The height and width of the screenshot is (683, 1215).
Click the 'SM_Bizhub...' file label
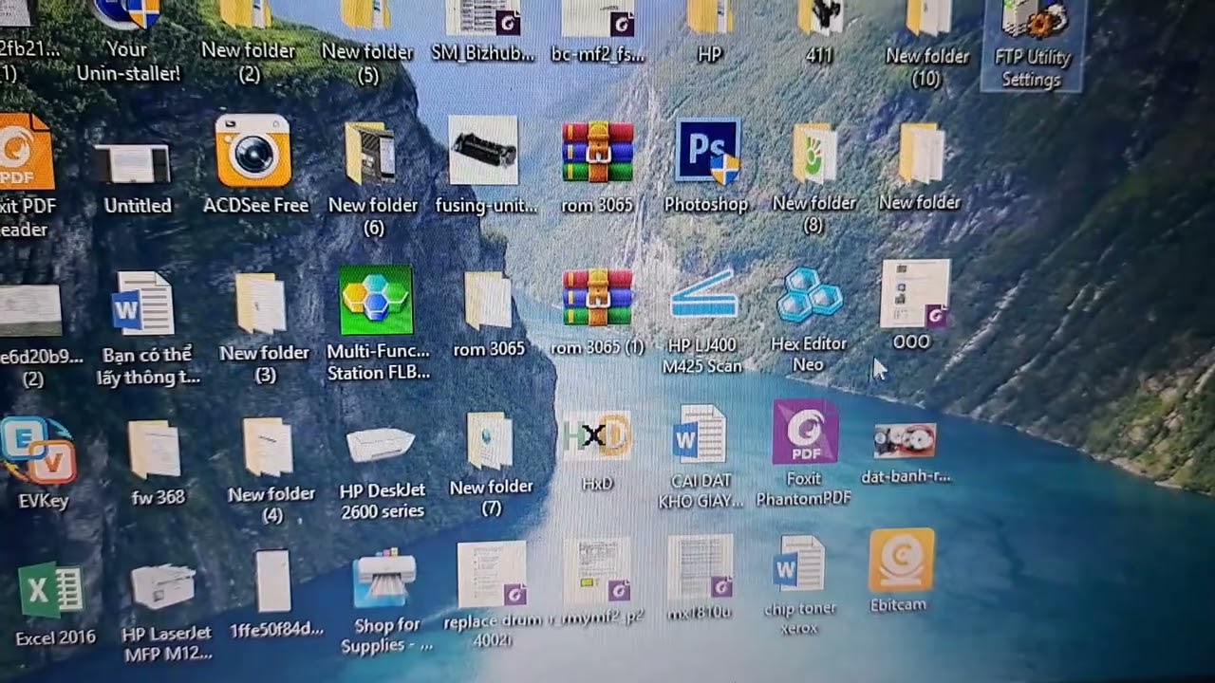pos(482,53)
